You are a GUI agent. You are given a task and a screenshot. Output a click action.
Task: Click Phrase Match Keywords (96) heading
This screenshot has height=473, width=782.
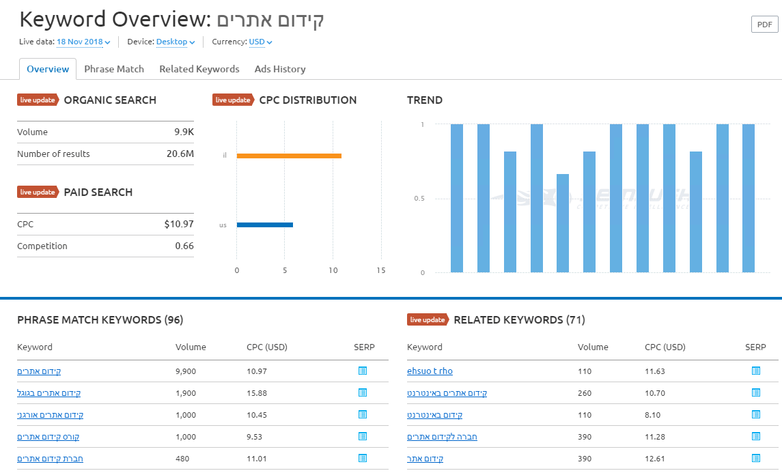[100, 320]
